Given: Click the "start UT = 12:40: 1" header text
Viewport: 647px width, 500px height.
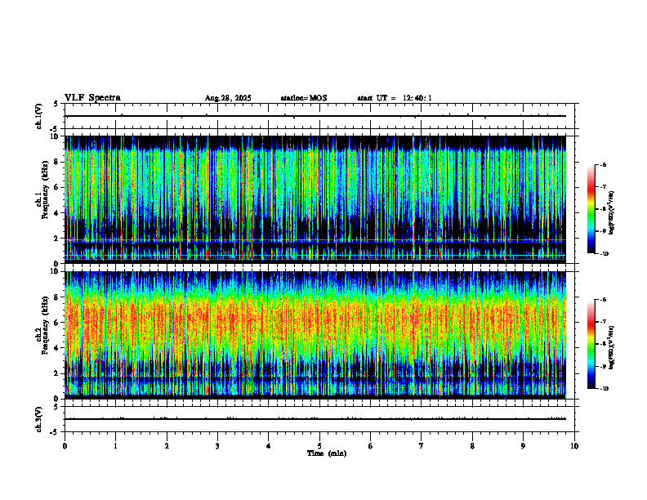Looking at the screenshot, I should pos(395,98).
